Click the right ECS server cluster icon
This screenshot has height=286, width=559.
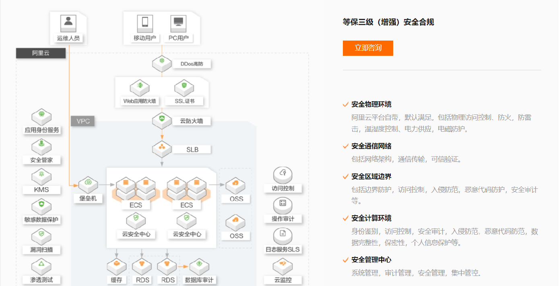[186, 189]
